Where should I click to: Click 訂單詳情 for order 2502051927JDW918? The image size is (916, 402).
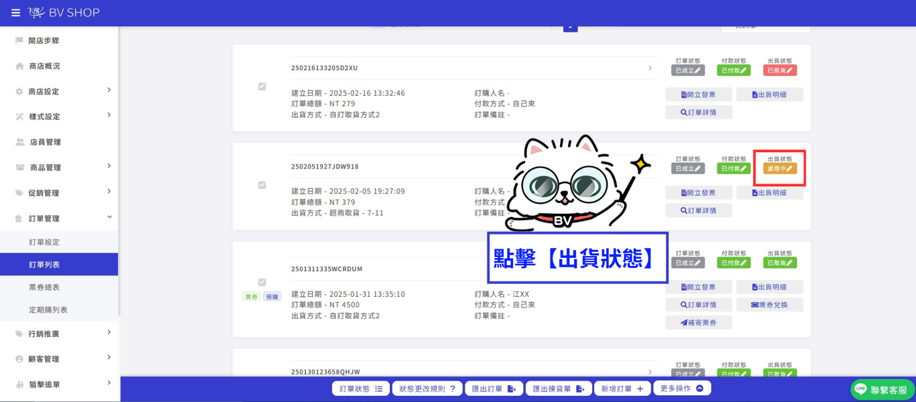(x=699, y=210)
